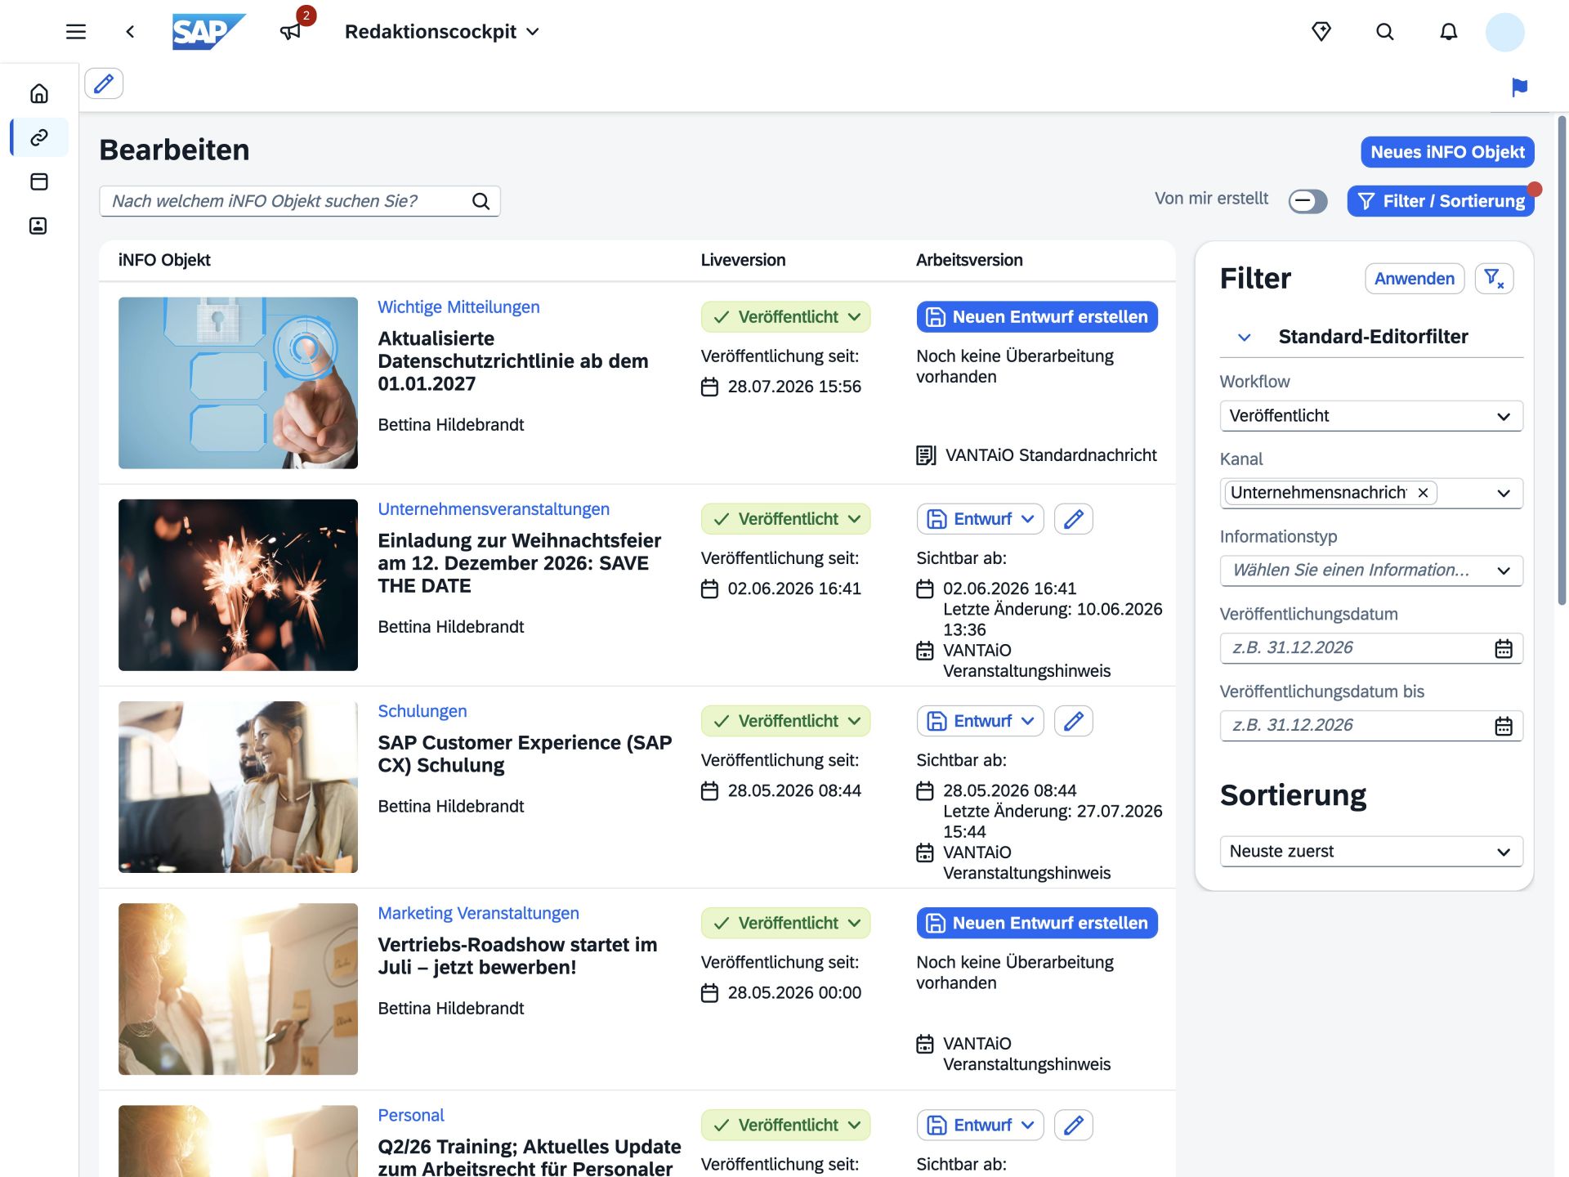The image size is (1569, 1177).
Task: Open Veröffentlicht status dropdown for SAP CX Schulung
Action: click(785, 721)
